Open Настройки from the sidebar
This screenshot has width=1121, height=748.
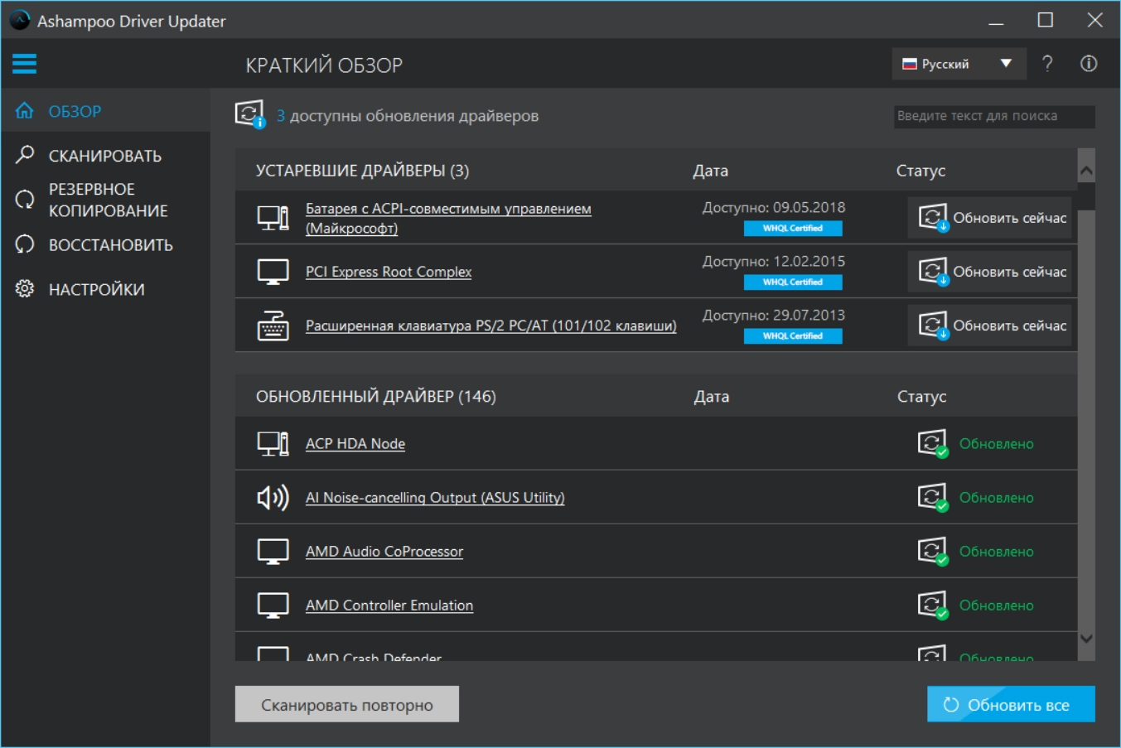click(96, 289)
